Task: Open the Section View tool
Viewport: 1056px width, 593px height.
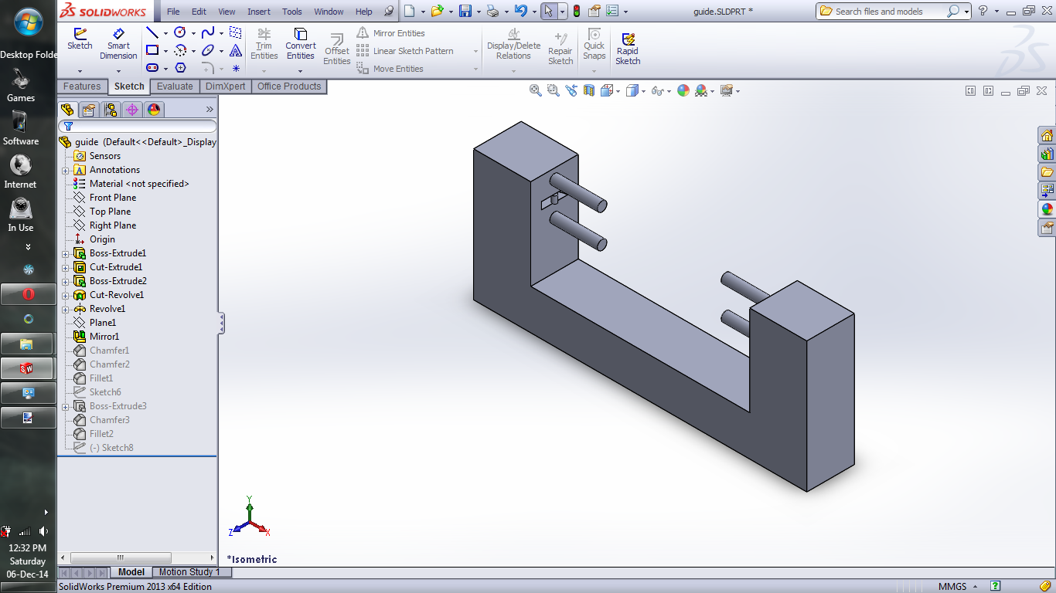Action: pyautogui.click(x=589, y=90)
